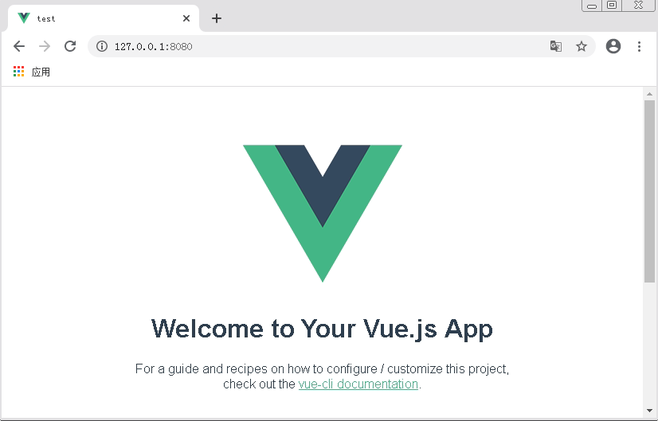Reload the page with the refresh icon
This screenshot has height=421, width=658.
tap(70, 46)
